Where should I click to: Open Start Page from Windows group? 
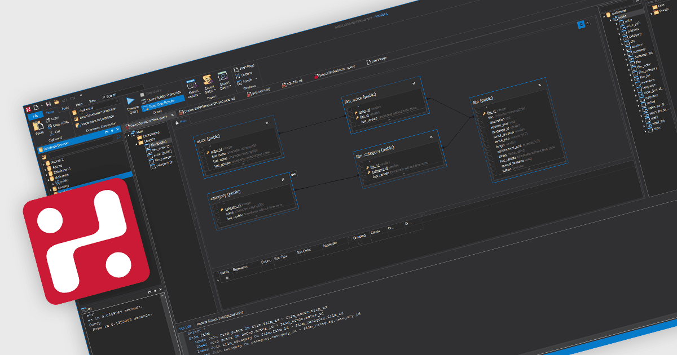(x=244, y=68)
